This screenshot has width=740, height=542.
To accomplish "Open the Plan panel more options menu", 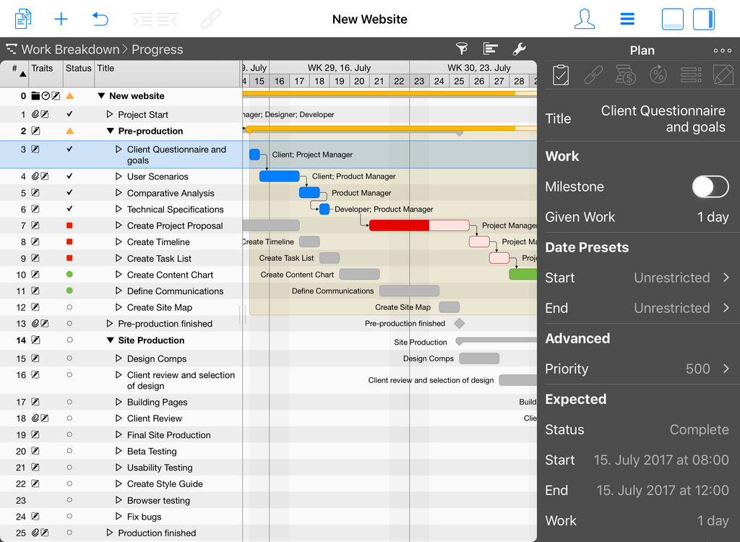I will [x=722, y=50].
